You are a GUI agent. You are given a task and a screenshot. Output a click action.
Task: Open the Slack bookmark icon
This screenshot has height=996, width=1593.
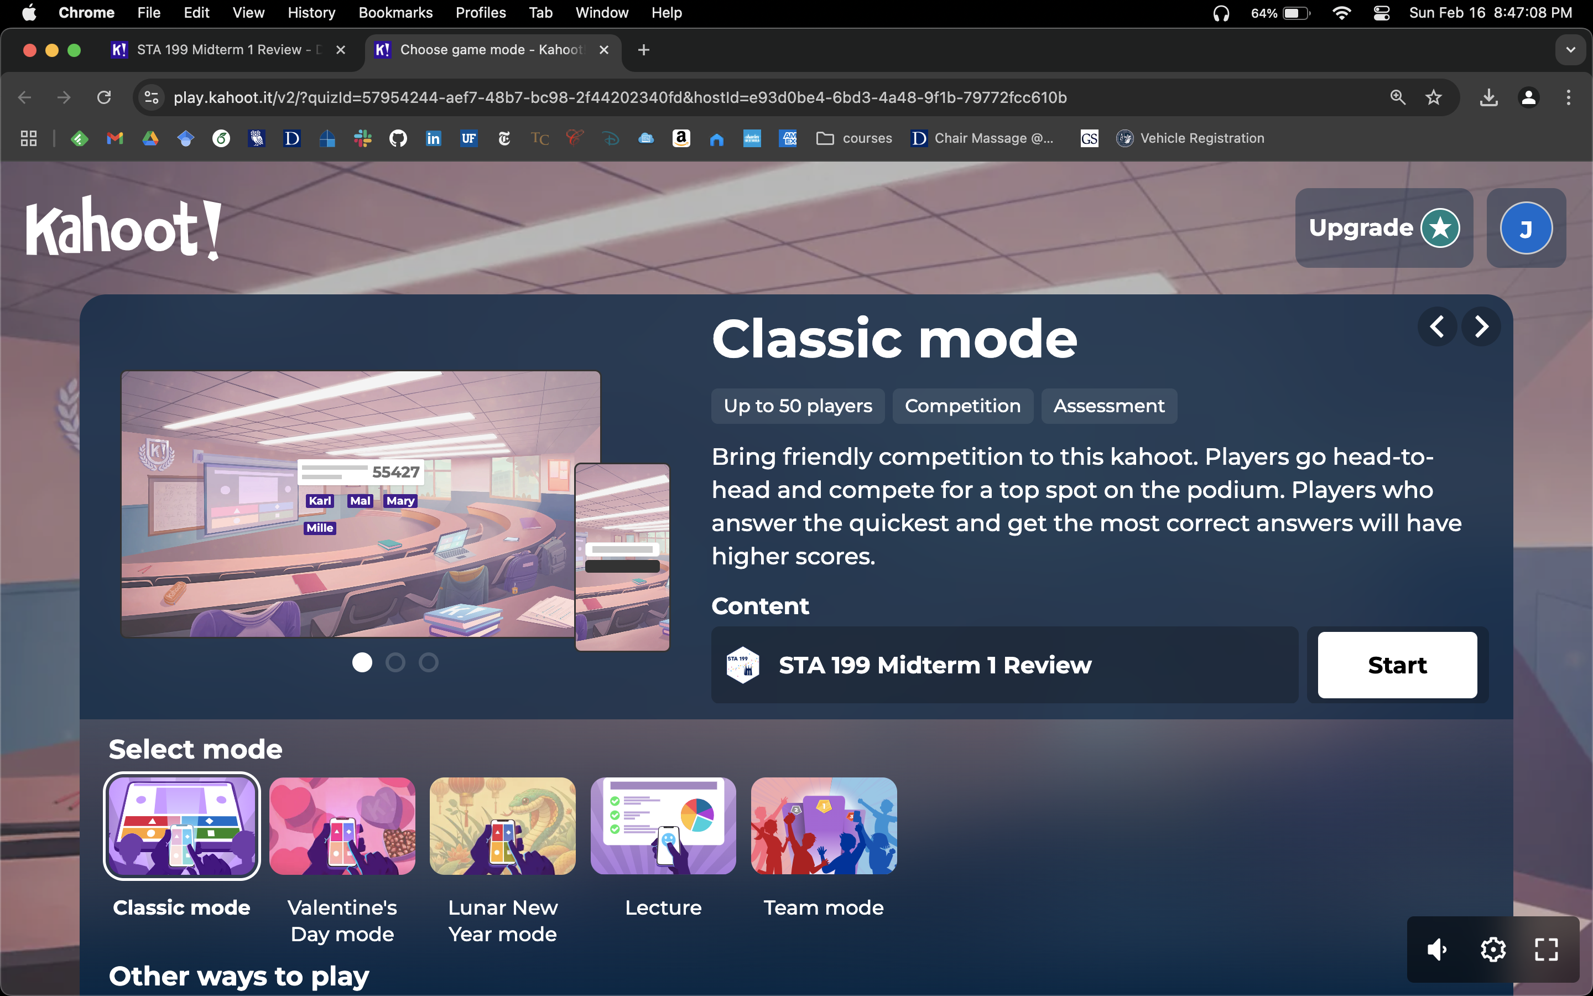[363, 138]
